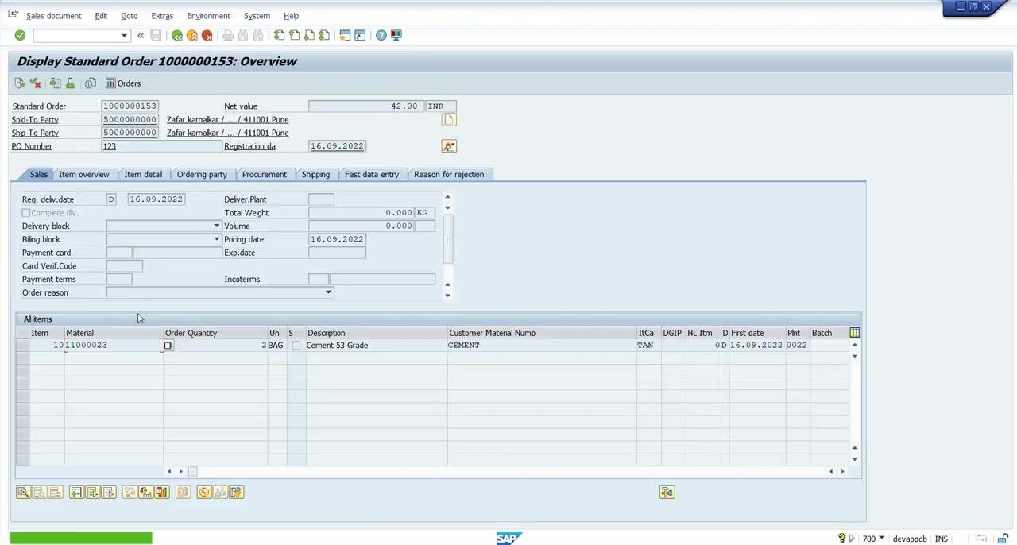Click the Sales tab area vertical scrollbar handle
Screen dimensions: 1017x545
[x=447, y=239]
